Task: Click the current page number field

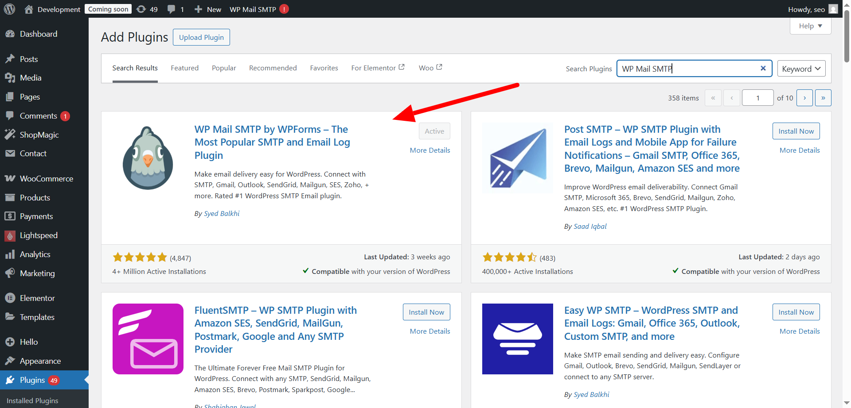Action: pyautogui.click(x=758, y=98)
